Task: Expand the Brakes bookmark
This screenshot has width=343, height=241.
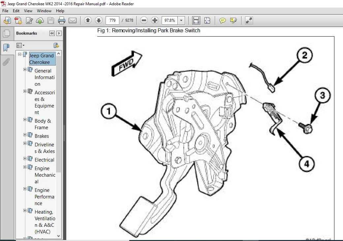Action: pos(25,135)
